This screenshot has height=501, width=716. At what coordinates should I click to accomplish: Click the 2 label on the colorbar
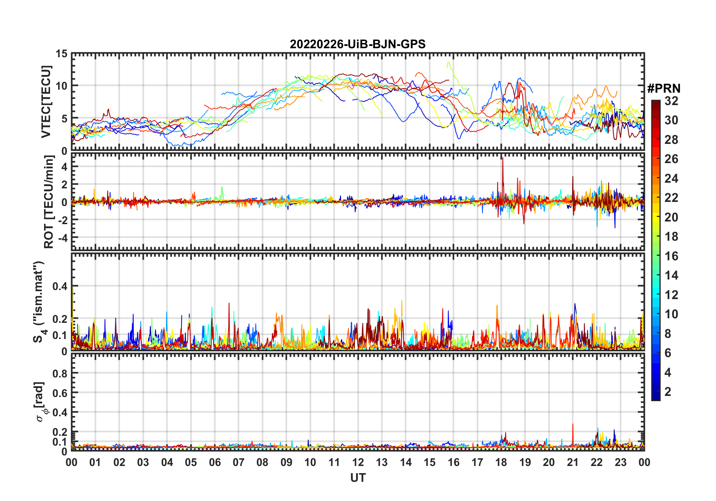668,392
